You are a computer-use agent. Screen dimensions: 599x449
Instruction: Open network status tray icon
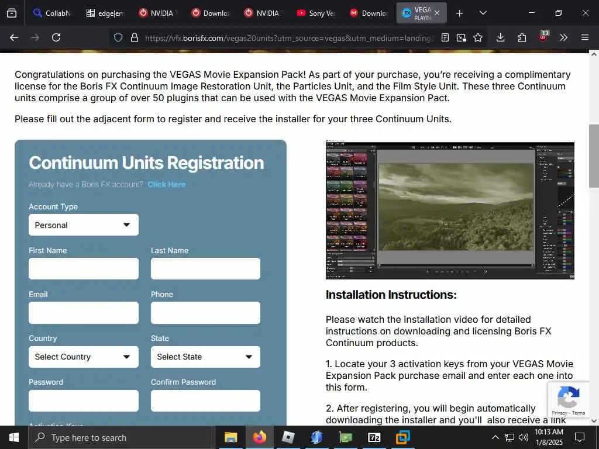(x=510, y=437)
